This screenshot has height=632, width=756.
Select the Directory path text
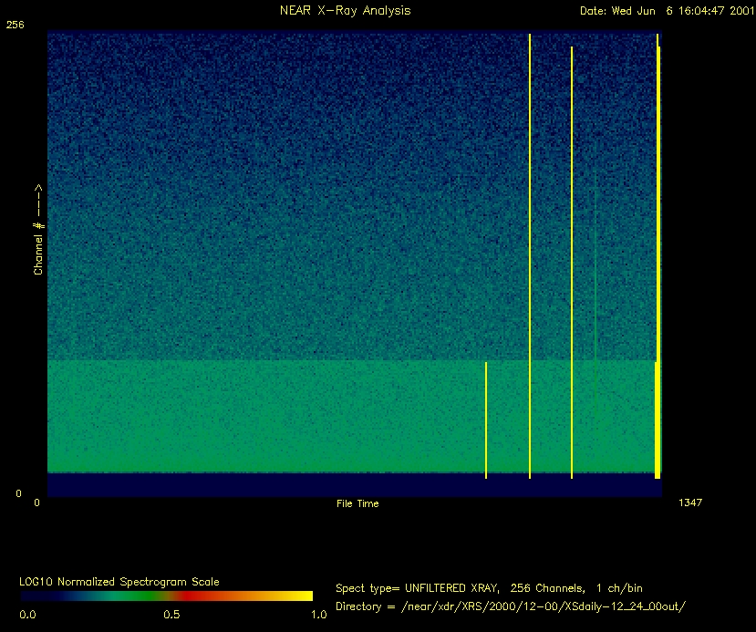[510, 606]
